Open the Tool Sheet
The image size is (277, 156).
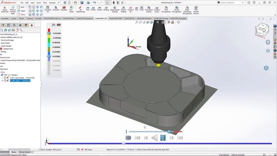pos(71,9)
